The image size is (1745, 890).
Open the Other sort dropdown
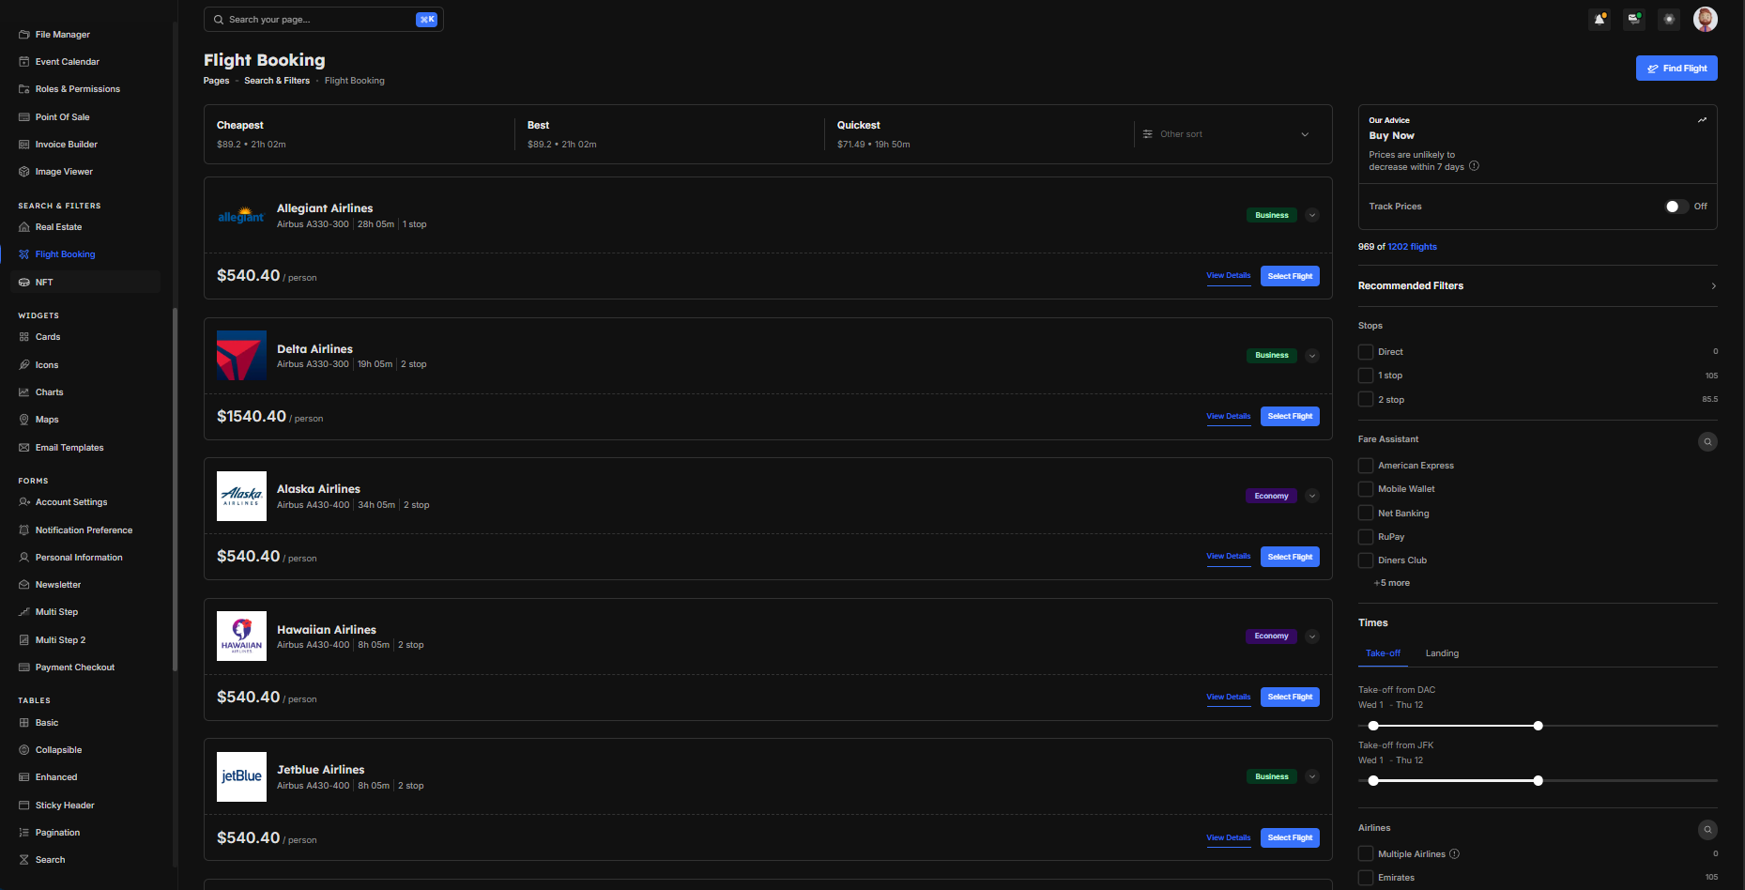(x=1225, y=134)
